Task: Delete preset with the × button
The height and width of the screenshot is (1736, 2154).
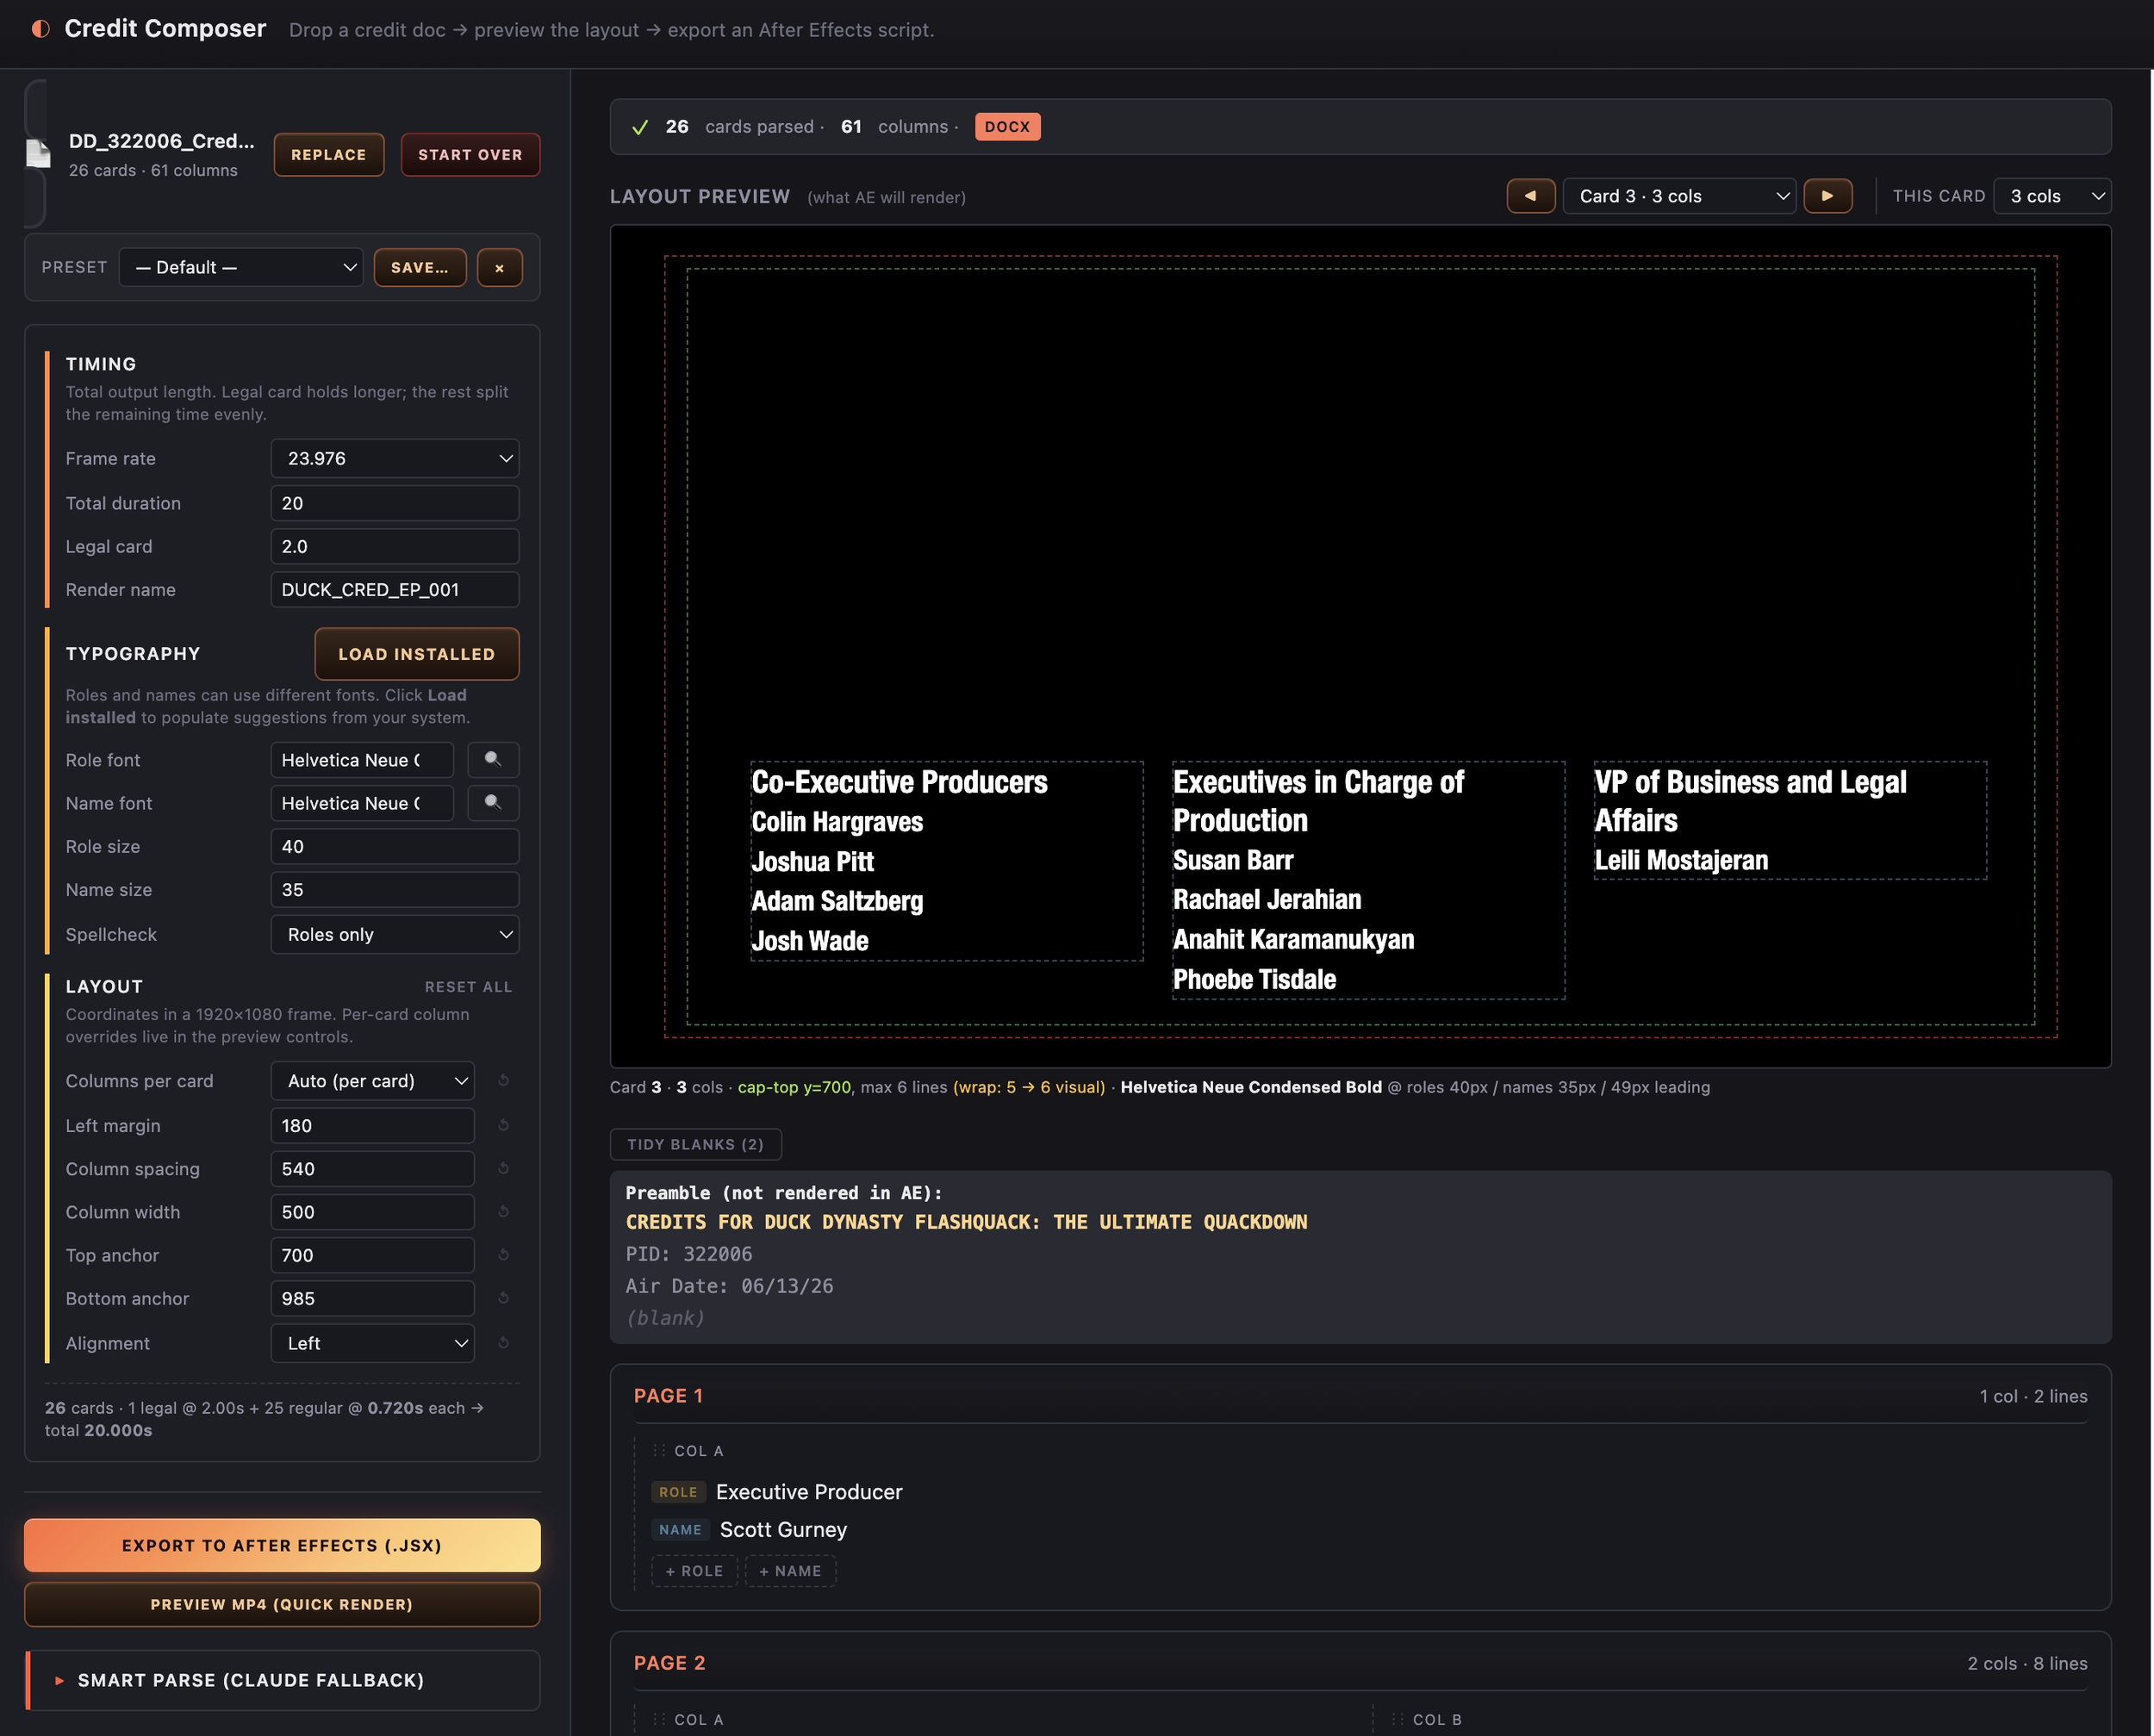Action: tap(499, 268)
